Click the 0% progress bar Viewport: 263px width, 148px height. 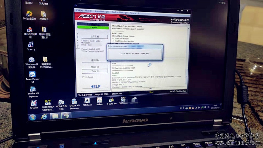click(x=150, y=88)
